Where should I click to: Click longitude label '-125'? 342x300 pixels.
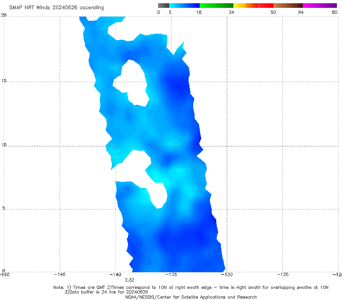click(x=283, y=275)
